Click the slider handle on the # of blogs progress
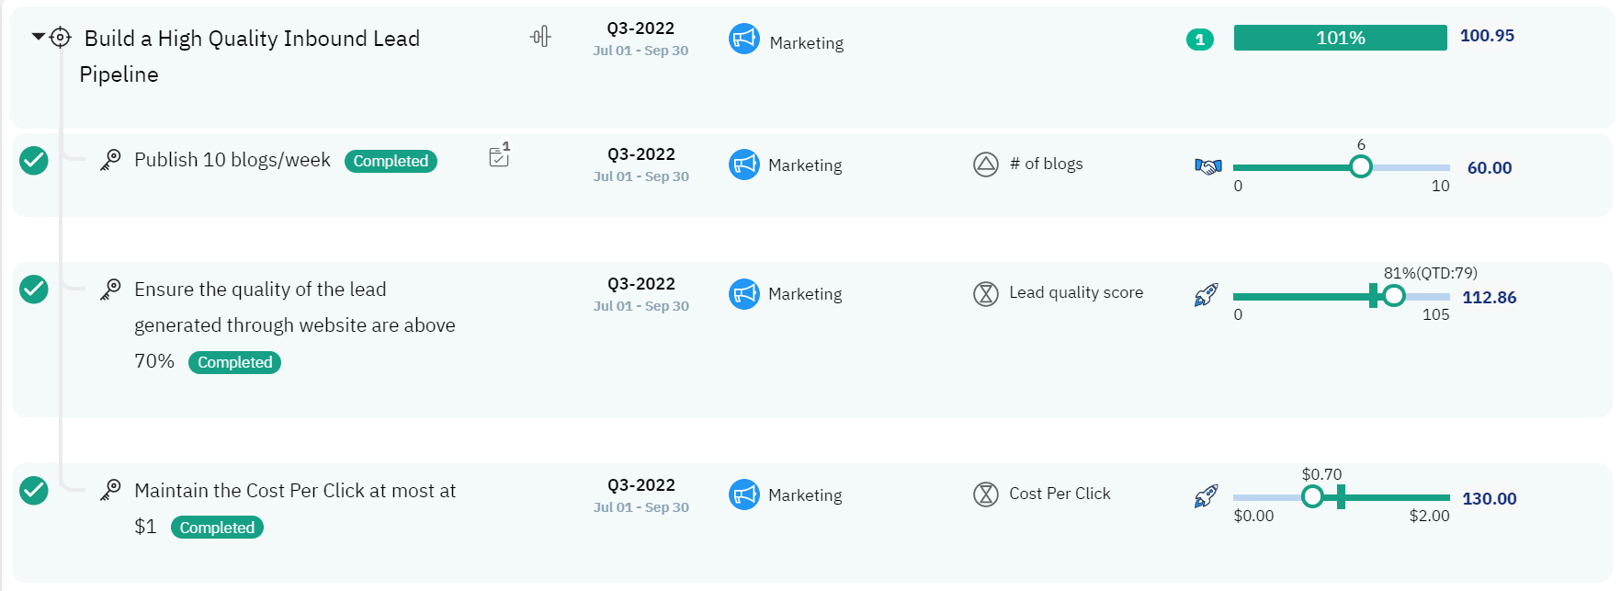 pyautogui.click(x=1361, y=167)
